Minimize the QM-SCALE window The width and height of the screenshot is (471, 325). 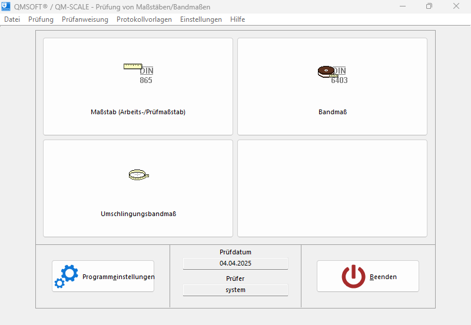coord(403,6)
